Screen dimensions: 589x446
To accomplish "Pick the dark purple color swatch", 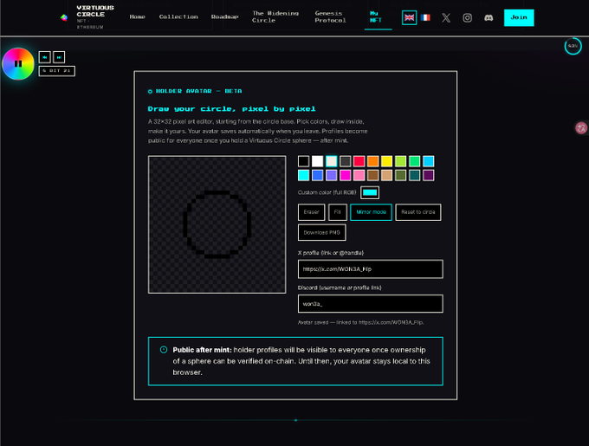I will [428, 175].
